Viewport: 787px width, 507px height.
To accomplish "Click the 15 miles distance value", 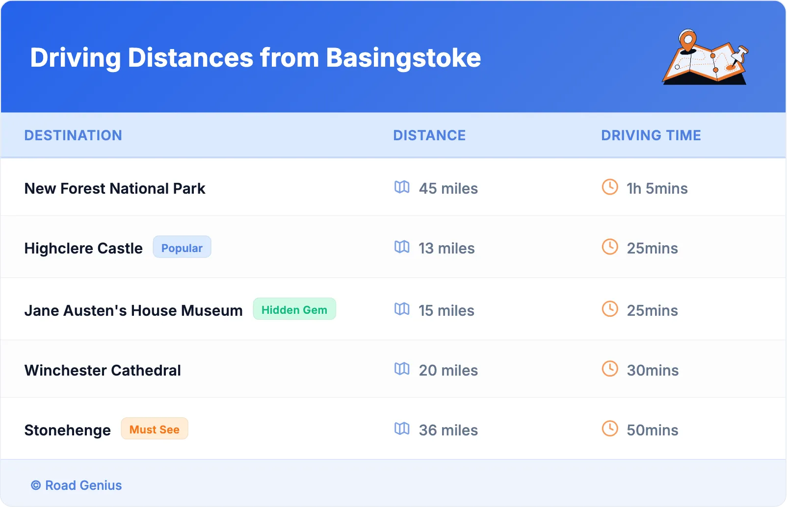I will pos(446,310).
